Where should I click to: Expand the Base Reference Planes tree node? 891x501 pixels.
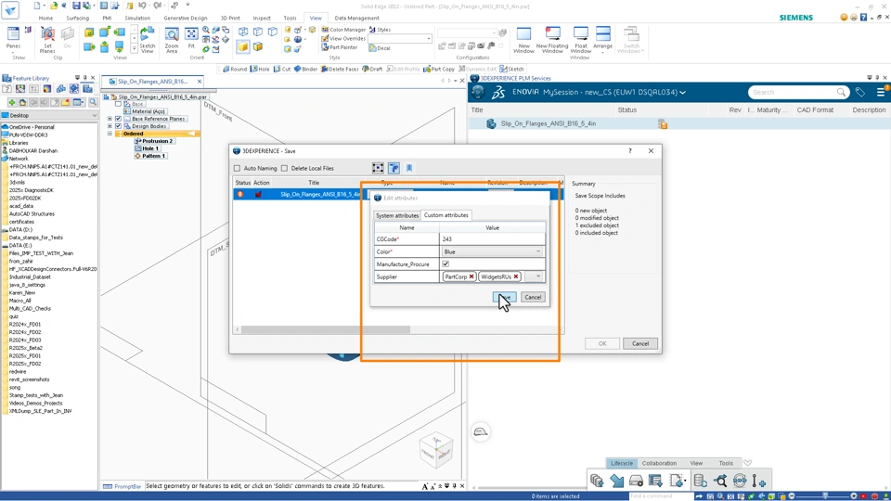click(x=110, y=119)
